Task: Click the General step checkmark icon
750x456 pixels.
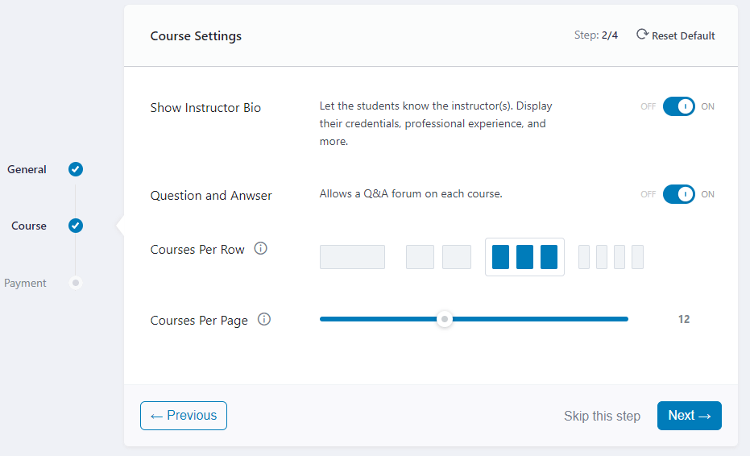Action: 76,169
